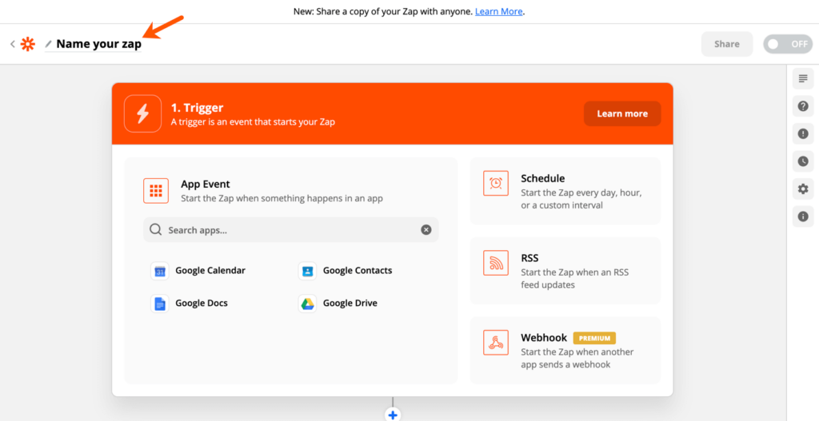
Task: Click the Learn more button in Trigger header
Action: [622, 113]
